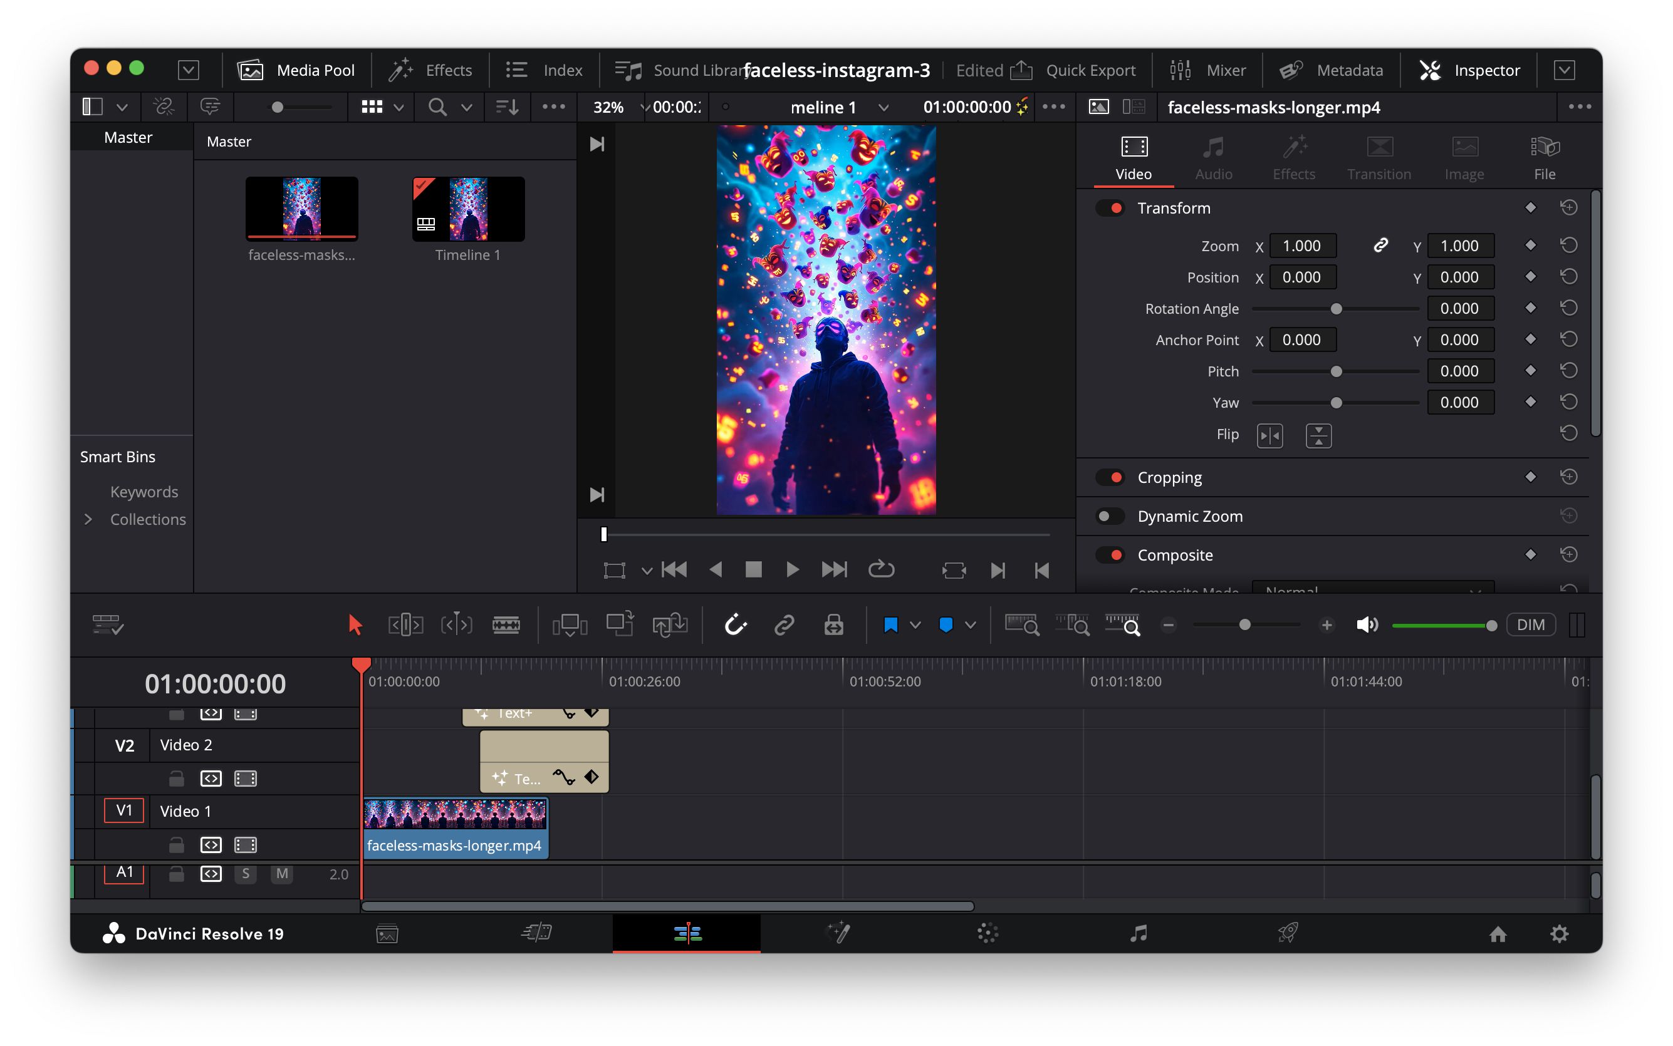Click the DIM button
The width and height of the screenshot is (1673, 1046).
click(x=1531, y=624)
